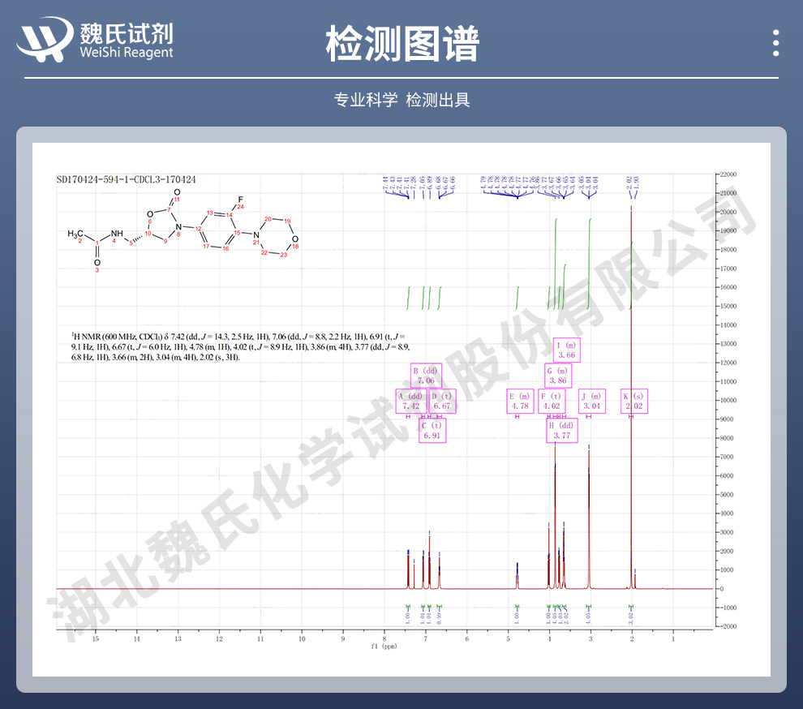Select peak label B (dd) 7.06
Viewport: 803px width, 709px height.
tap(426, 376)
